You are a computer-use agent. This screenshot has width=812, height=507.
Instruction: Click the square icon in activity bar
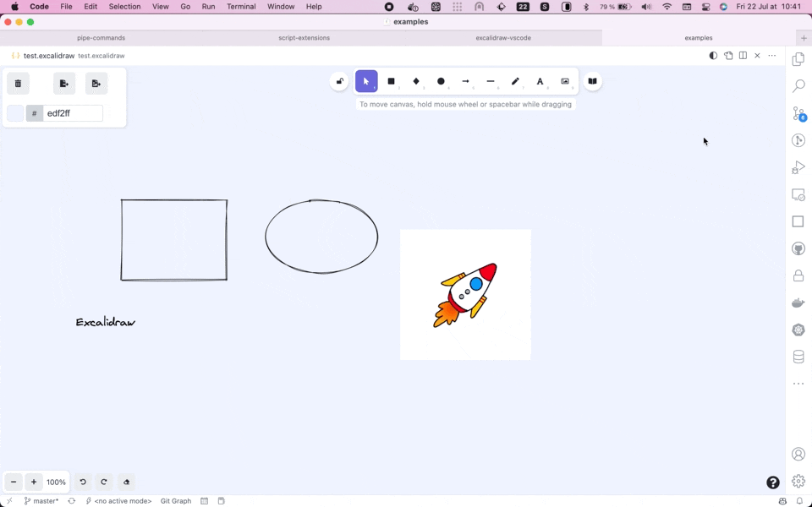point(798,221)
